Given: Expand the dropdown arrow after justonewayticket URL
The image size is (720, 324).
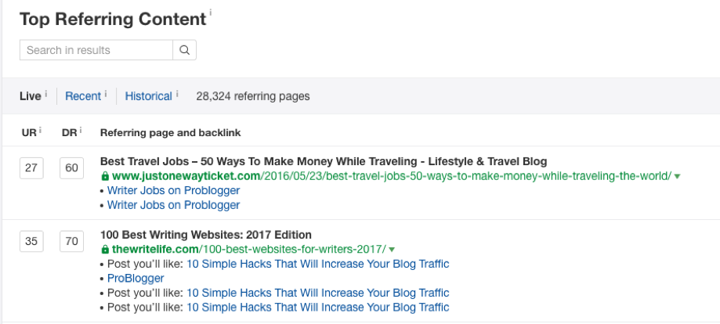Looking at the screenshot, I should pos(677,176).
